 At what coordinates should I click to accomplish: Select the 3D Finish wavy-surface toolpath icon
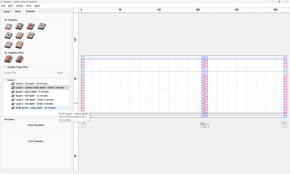coord(20,59)
